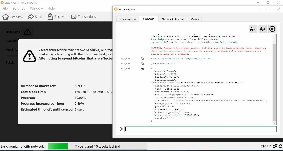Click the console vertical scrollbar thumb
Image resolution: width=283 pixels, height=151 pixels.
pos(275,82)
